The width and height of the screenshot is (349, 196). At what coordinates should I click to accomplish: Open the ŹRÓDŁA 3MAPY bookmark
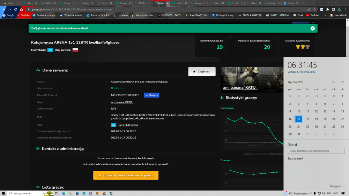click(251, 15)
